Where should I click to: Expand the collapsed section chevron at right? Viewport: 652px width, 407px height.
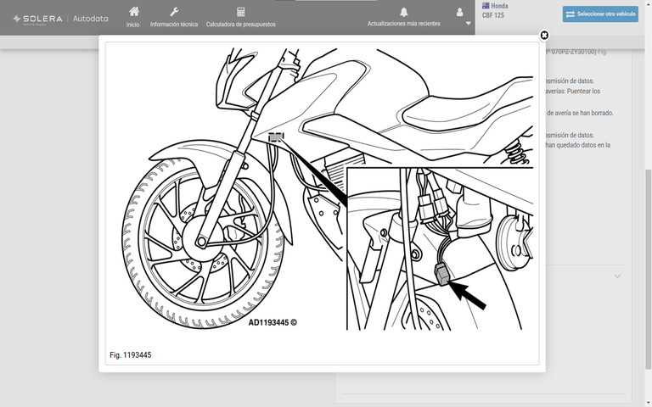click(617, 276)
